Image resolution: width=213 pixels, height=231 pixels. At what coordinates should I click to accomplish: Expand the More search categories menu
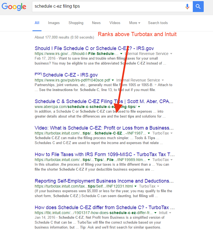click(x=135, y=23)
